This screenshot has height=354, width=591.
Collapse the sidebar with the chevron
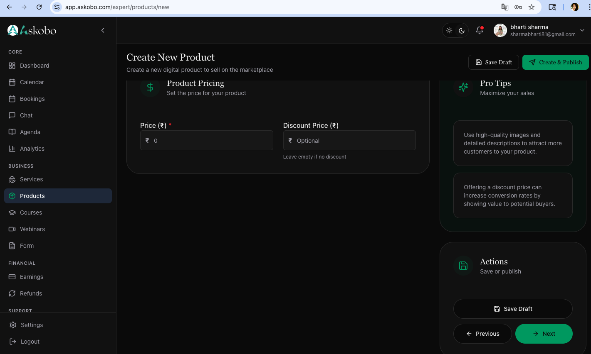click(103, 30)
